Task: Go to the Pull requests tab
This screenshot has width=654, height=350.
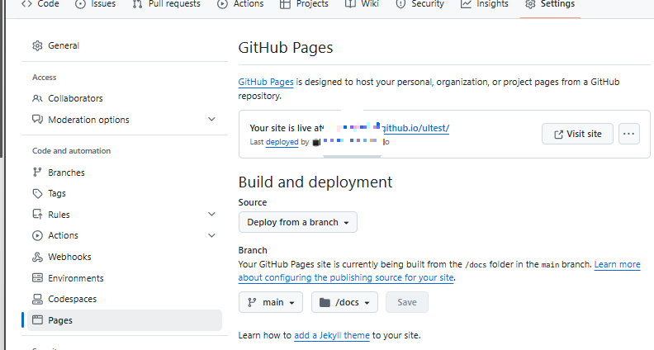Action: coord(166,4)
